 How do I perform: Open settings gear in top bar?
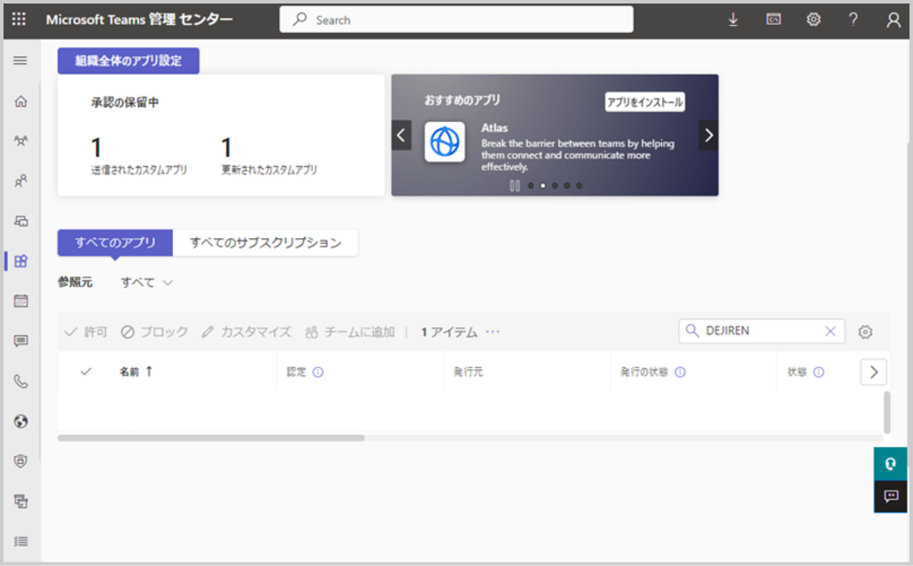coord(813,20)
